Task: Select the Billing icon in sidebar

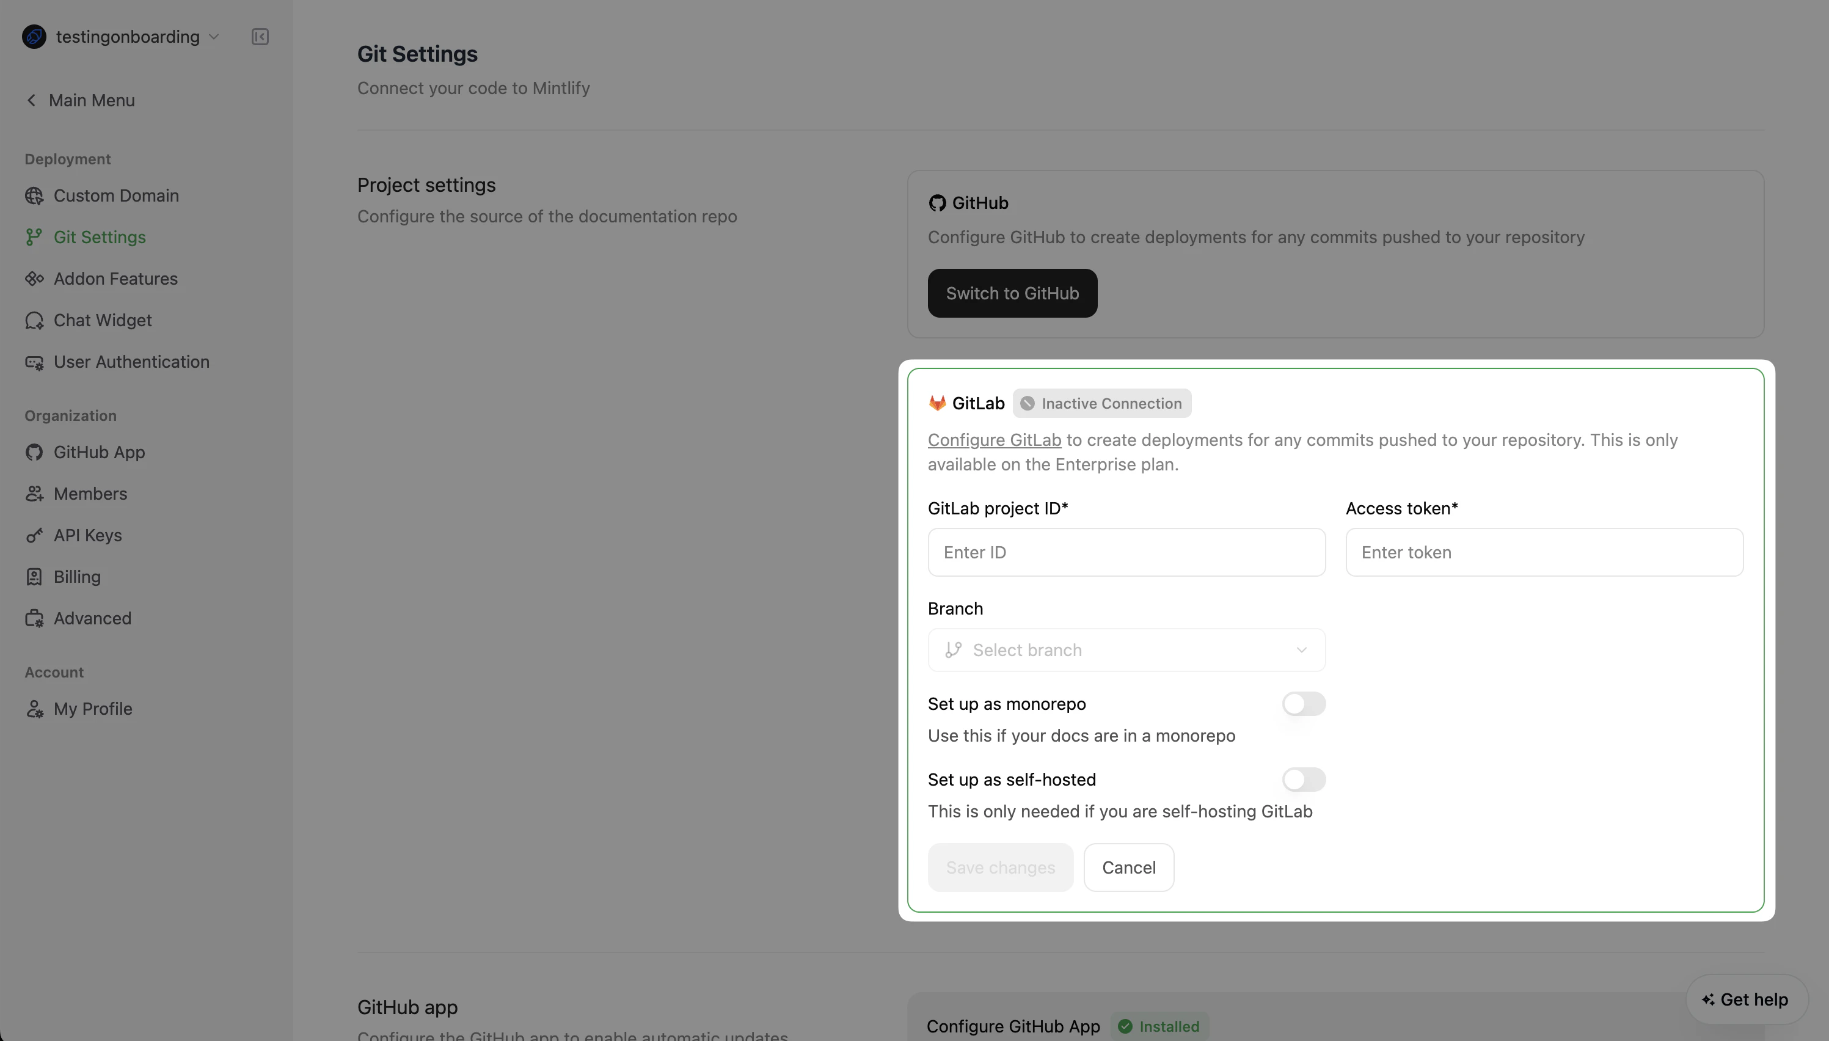Action: click(34, 576)
